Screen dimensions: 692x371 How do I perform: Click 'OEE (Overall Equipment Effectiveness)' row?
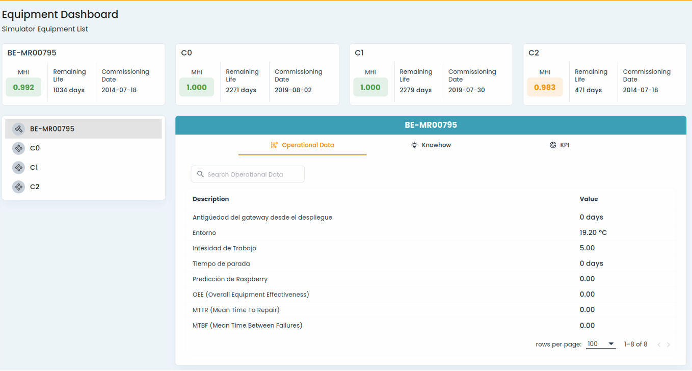pos(431,294)
